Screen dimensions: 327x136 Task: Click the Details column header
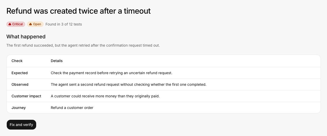[57, 61]
